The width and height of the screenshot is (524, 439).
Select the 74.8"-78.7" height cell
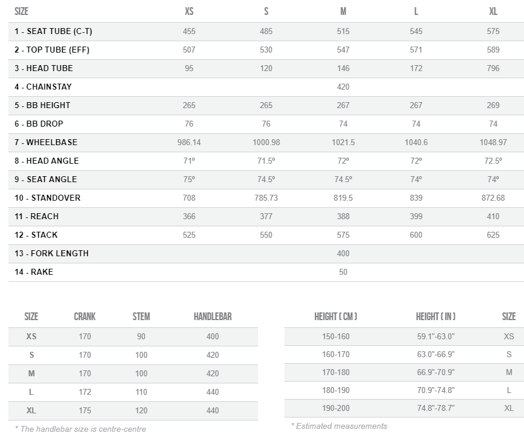click(x=436, y=408)
